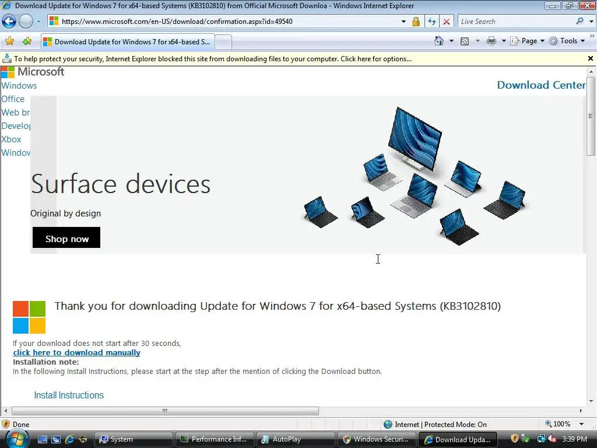This screenshot has width=597, height=448.
Task: Expand the toolbar overflow chevron
Action: coord(592,36)
